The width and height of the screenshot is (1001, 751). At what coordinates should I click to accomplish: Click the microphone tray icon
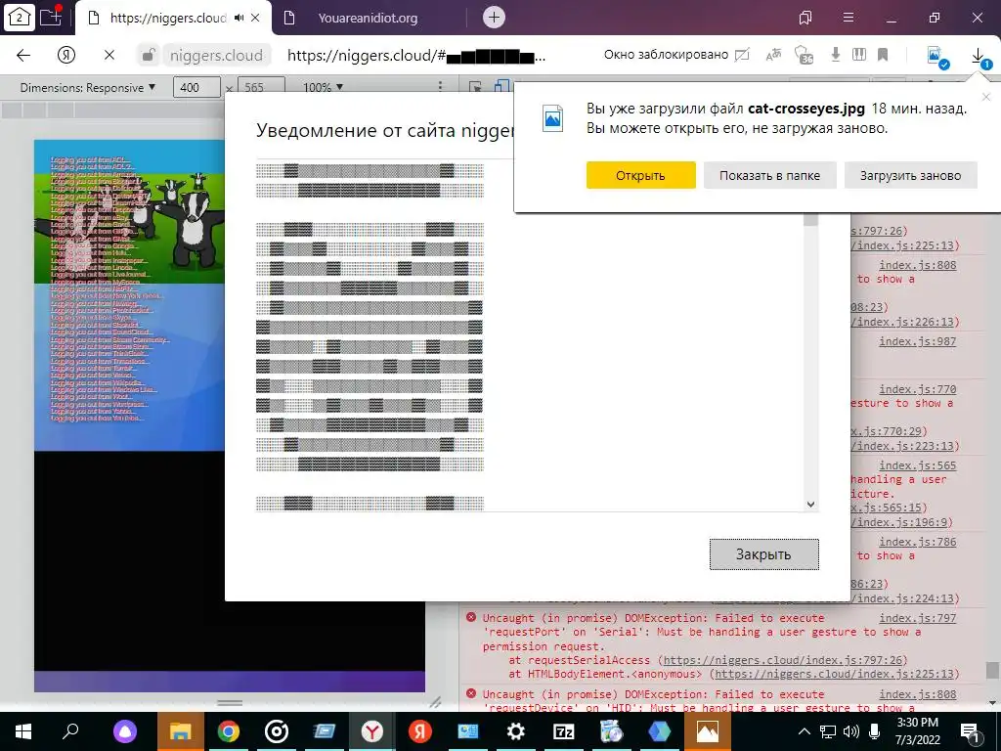tap(875, 731)
